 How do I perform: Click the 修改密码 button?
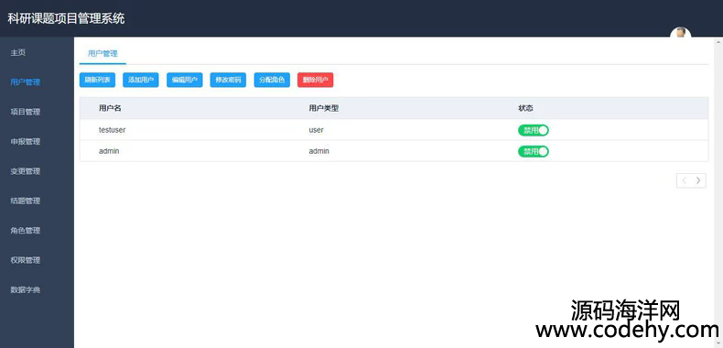click(228, 80)
